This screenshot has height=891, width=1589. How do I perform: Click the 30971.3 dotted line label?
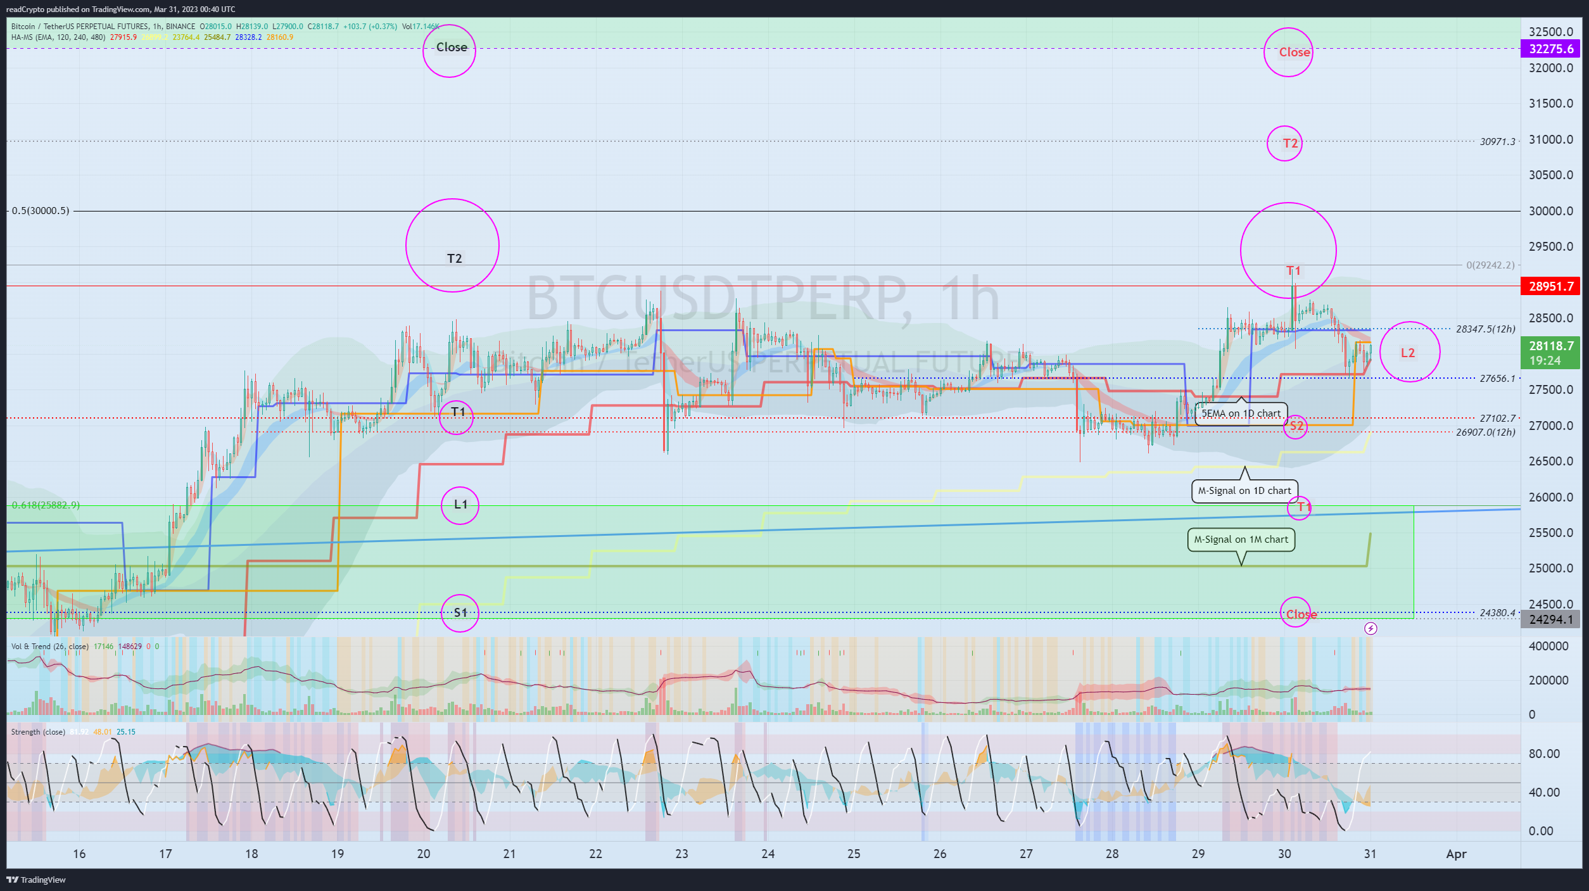(x=1497, y=141)
